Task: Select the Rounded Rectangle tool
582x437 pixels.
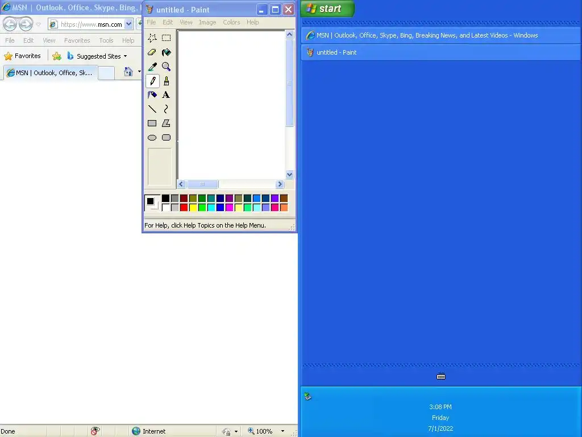Action: 166,138
